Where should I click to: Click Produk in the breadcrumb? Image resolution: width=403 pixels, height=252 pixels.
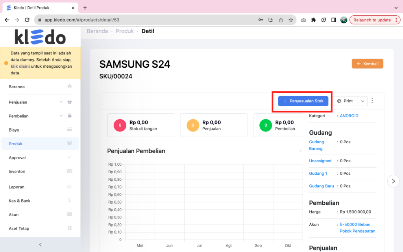[x=125, y=31]
